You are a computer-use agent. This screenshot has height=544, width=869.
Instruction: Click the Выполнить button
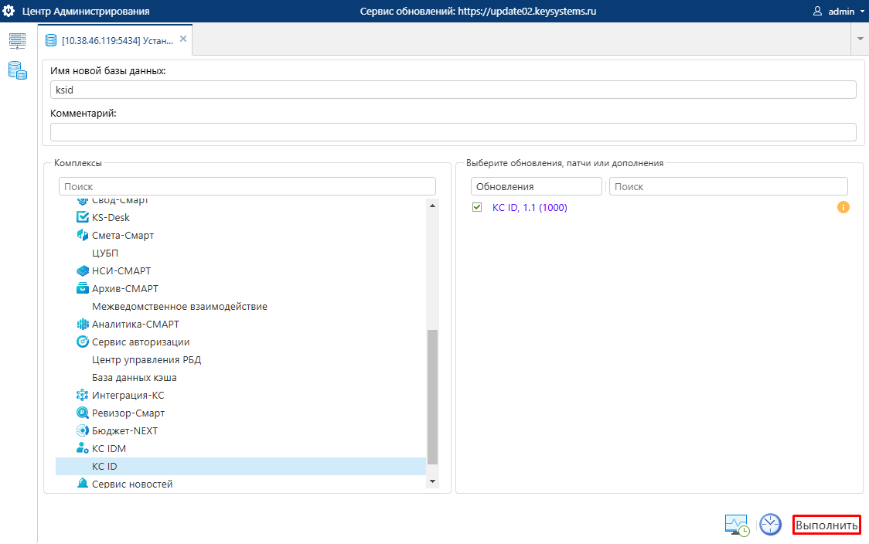826,525
